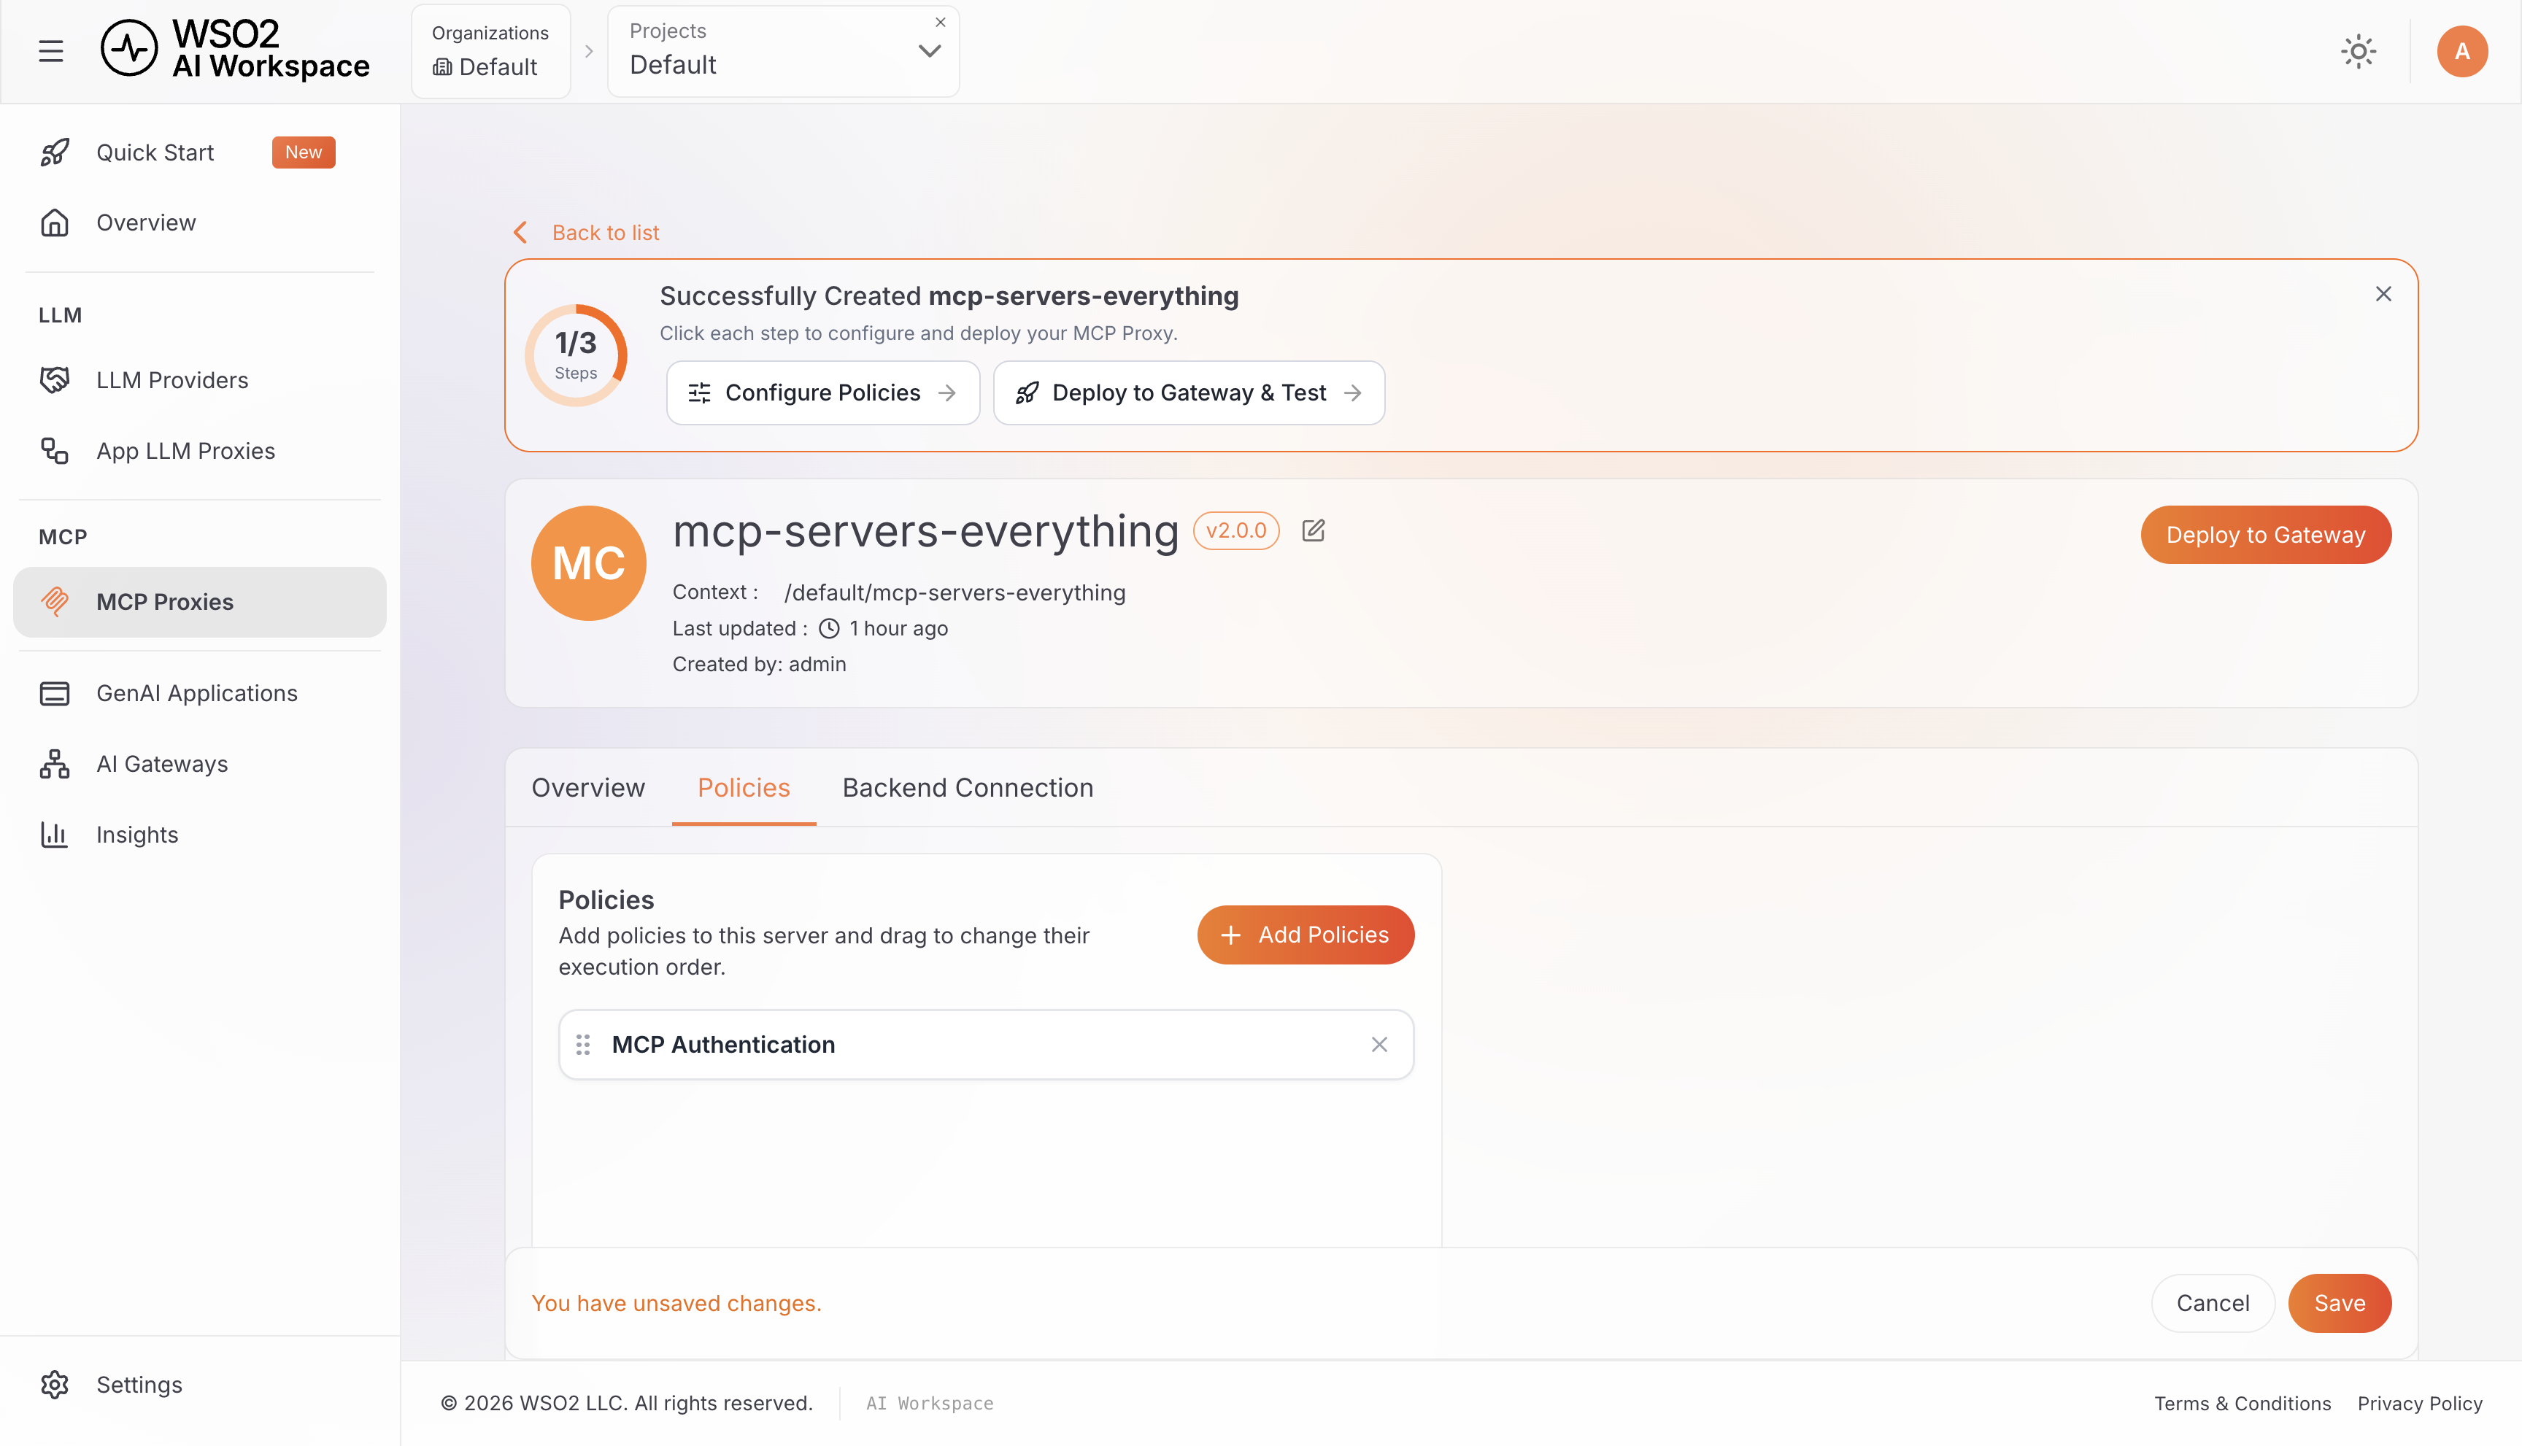The height and width of the screenshot is (1446, 2522).
Task: Click the orange Deploy to Gateway button
Action: [2266, 534]
